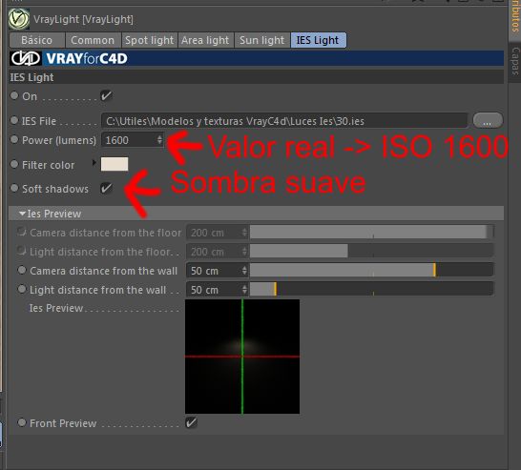Screen dimensions: 521x470
Task: Switch to the Básico tab
Action: click(37, 40)
